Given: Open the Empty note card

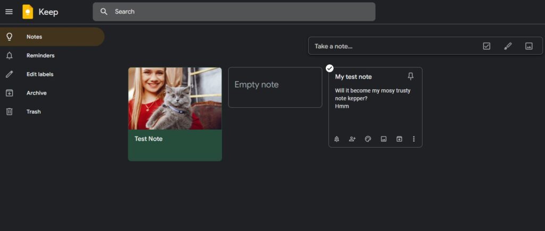Looking at the screenshot, I should tap(275, 88).
